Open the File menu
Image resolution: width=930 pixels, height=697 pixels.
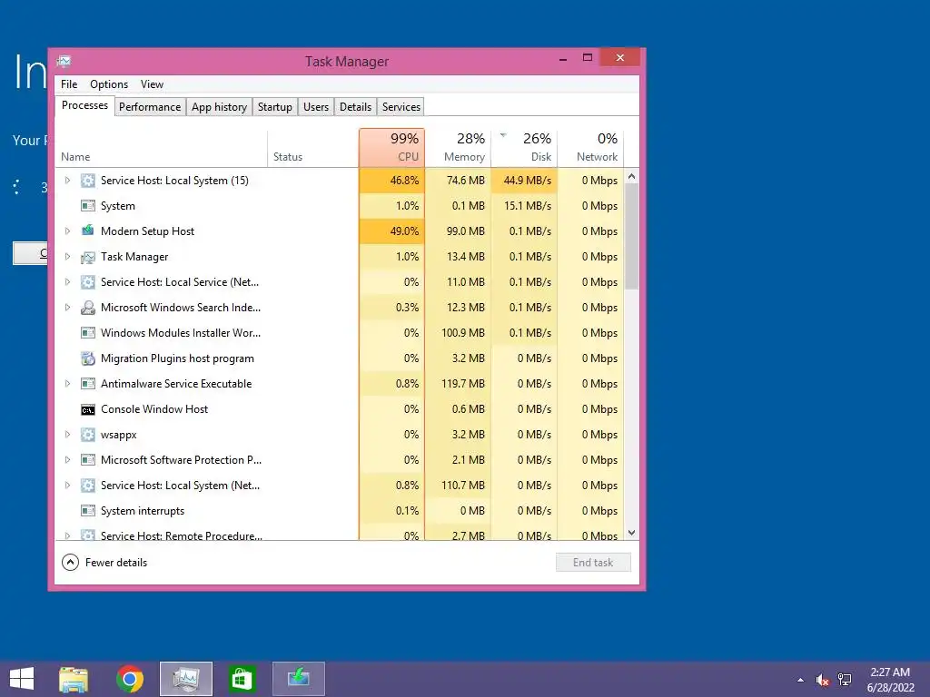click(69, 84)
